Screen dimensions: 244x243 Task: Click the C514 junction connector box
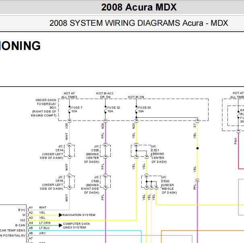(69, 151)
